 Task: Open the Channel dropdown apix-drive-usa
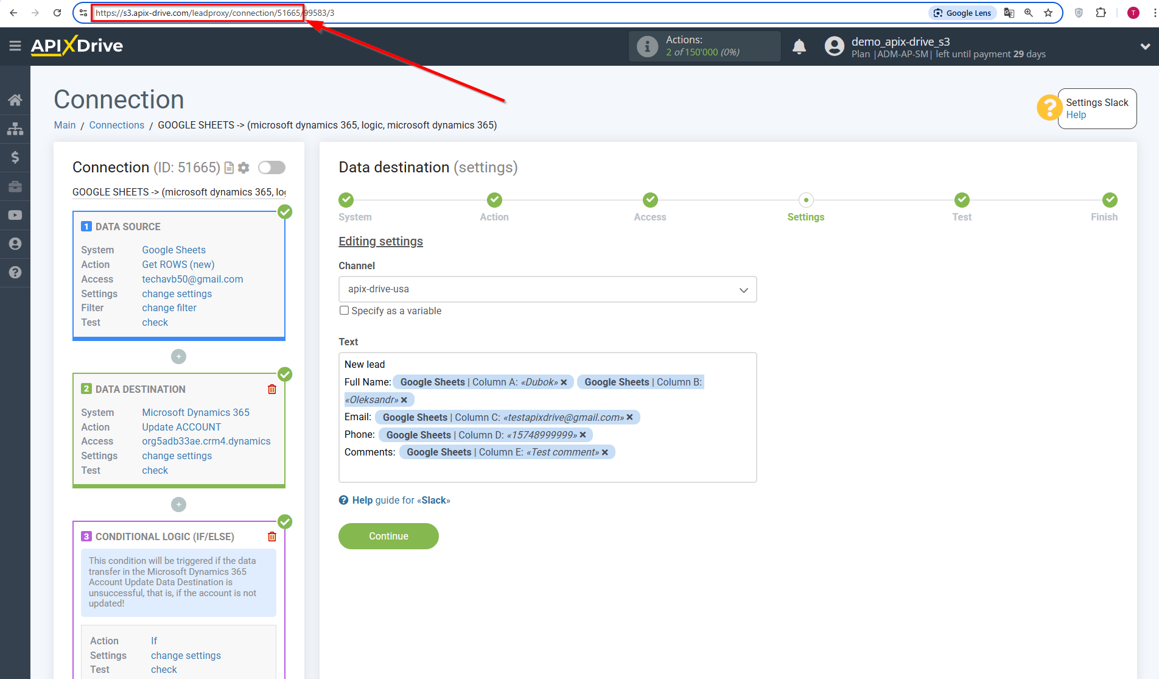pos(547,289)
